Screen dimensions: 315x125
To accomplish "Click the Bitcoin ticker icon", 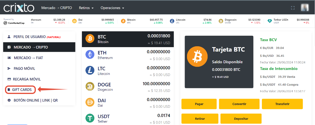I will coord(123,21).
